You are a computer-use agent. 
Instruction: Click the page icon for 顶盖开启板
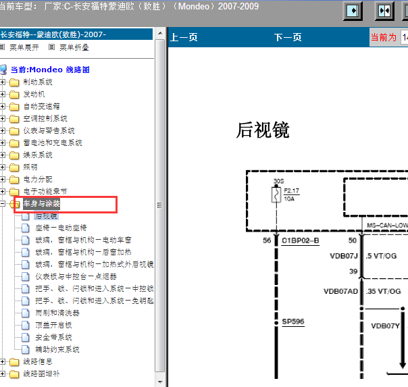25,325
